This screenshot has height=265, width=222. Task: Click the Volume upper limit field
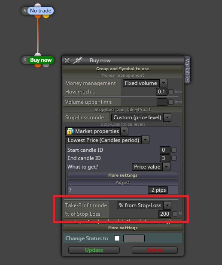click(x=162, y=102)
